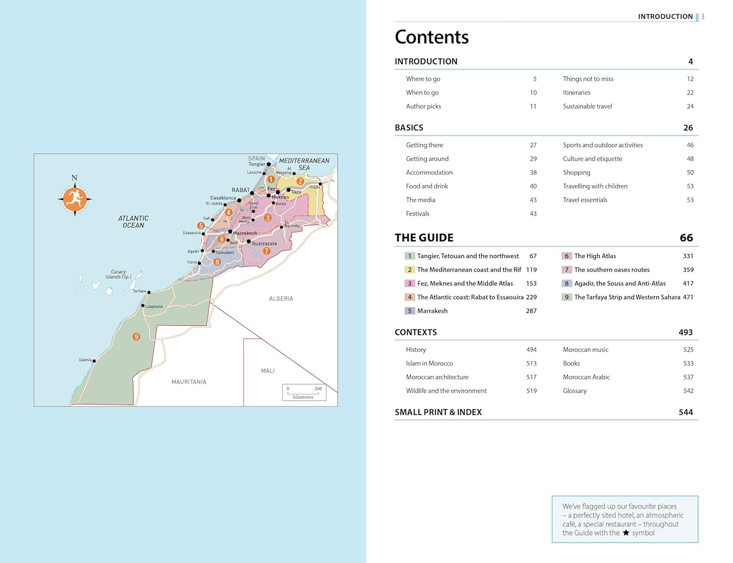This screenshot has width=733, height=563.
Task: Click the orange number 4 box beside Atlantic coast
Action: pyautogui.click(x=410, y=297)
